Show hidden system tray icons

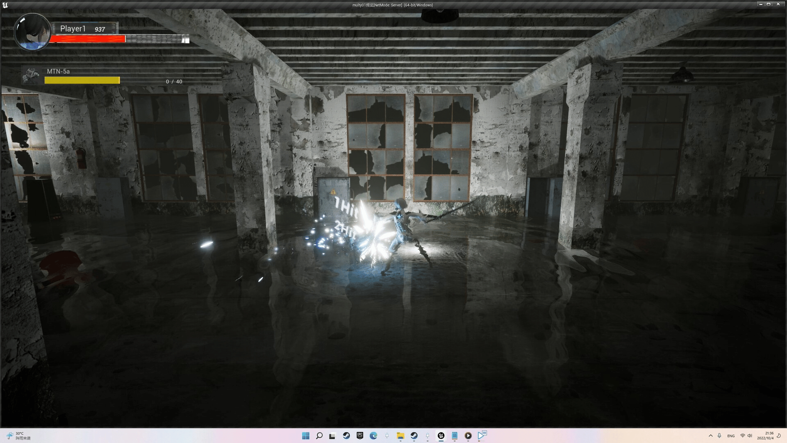tap(710, 436)
